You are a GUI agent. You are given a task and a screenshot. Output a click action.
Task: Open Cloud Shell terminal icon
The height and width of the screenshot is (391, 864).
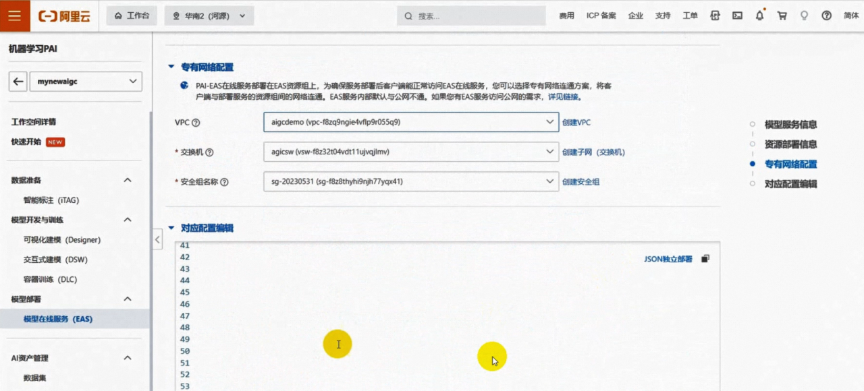737,15
